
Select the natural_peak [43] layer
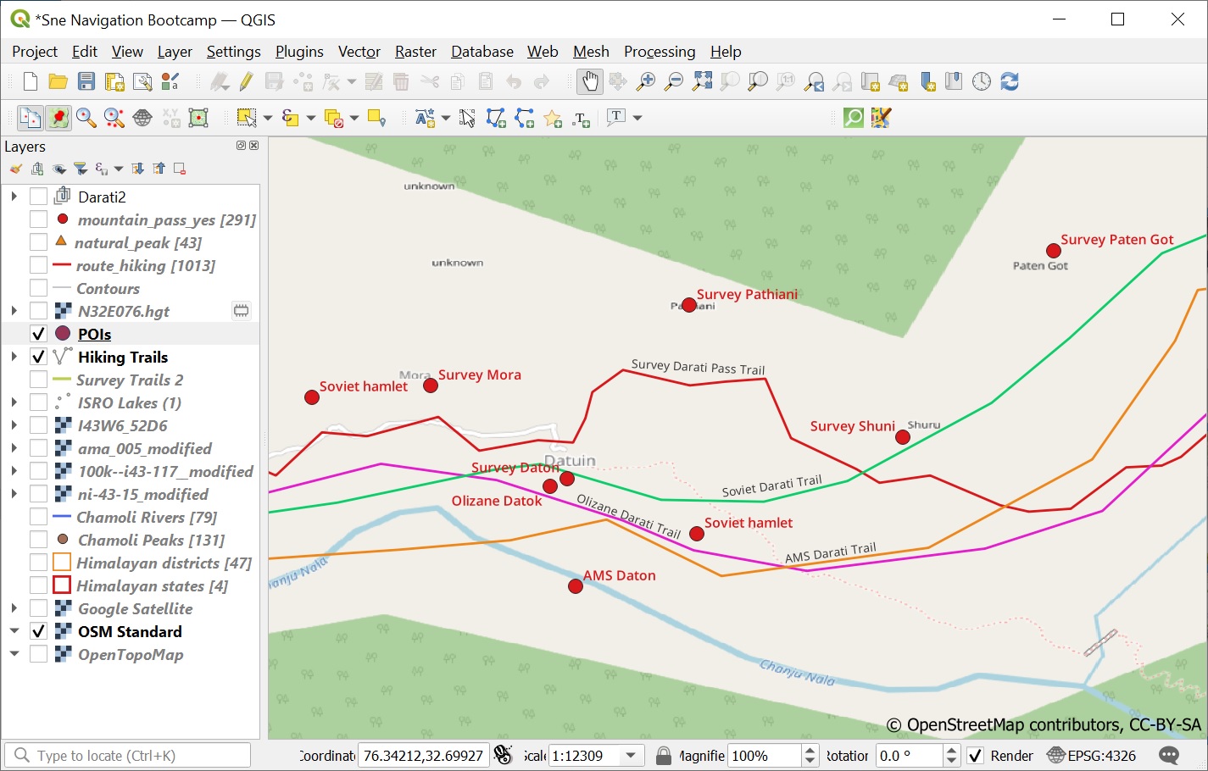click(138, 242)
